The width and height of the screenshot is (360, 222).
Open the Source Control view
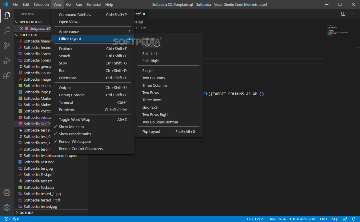(x=7, y=45)
